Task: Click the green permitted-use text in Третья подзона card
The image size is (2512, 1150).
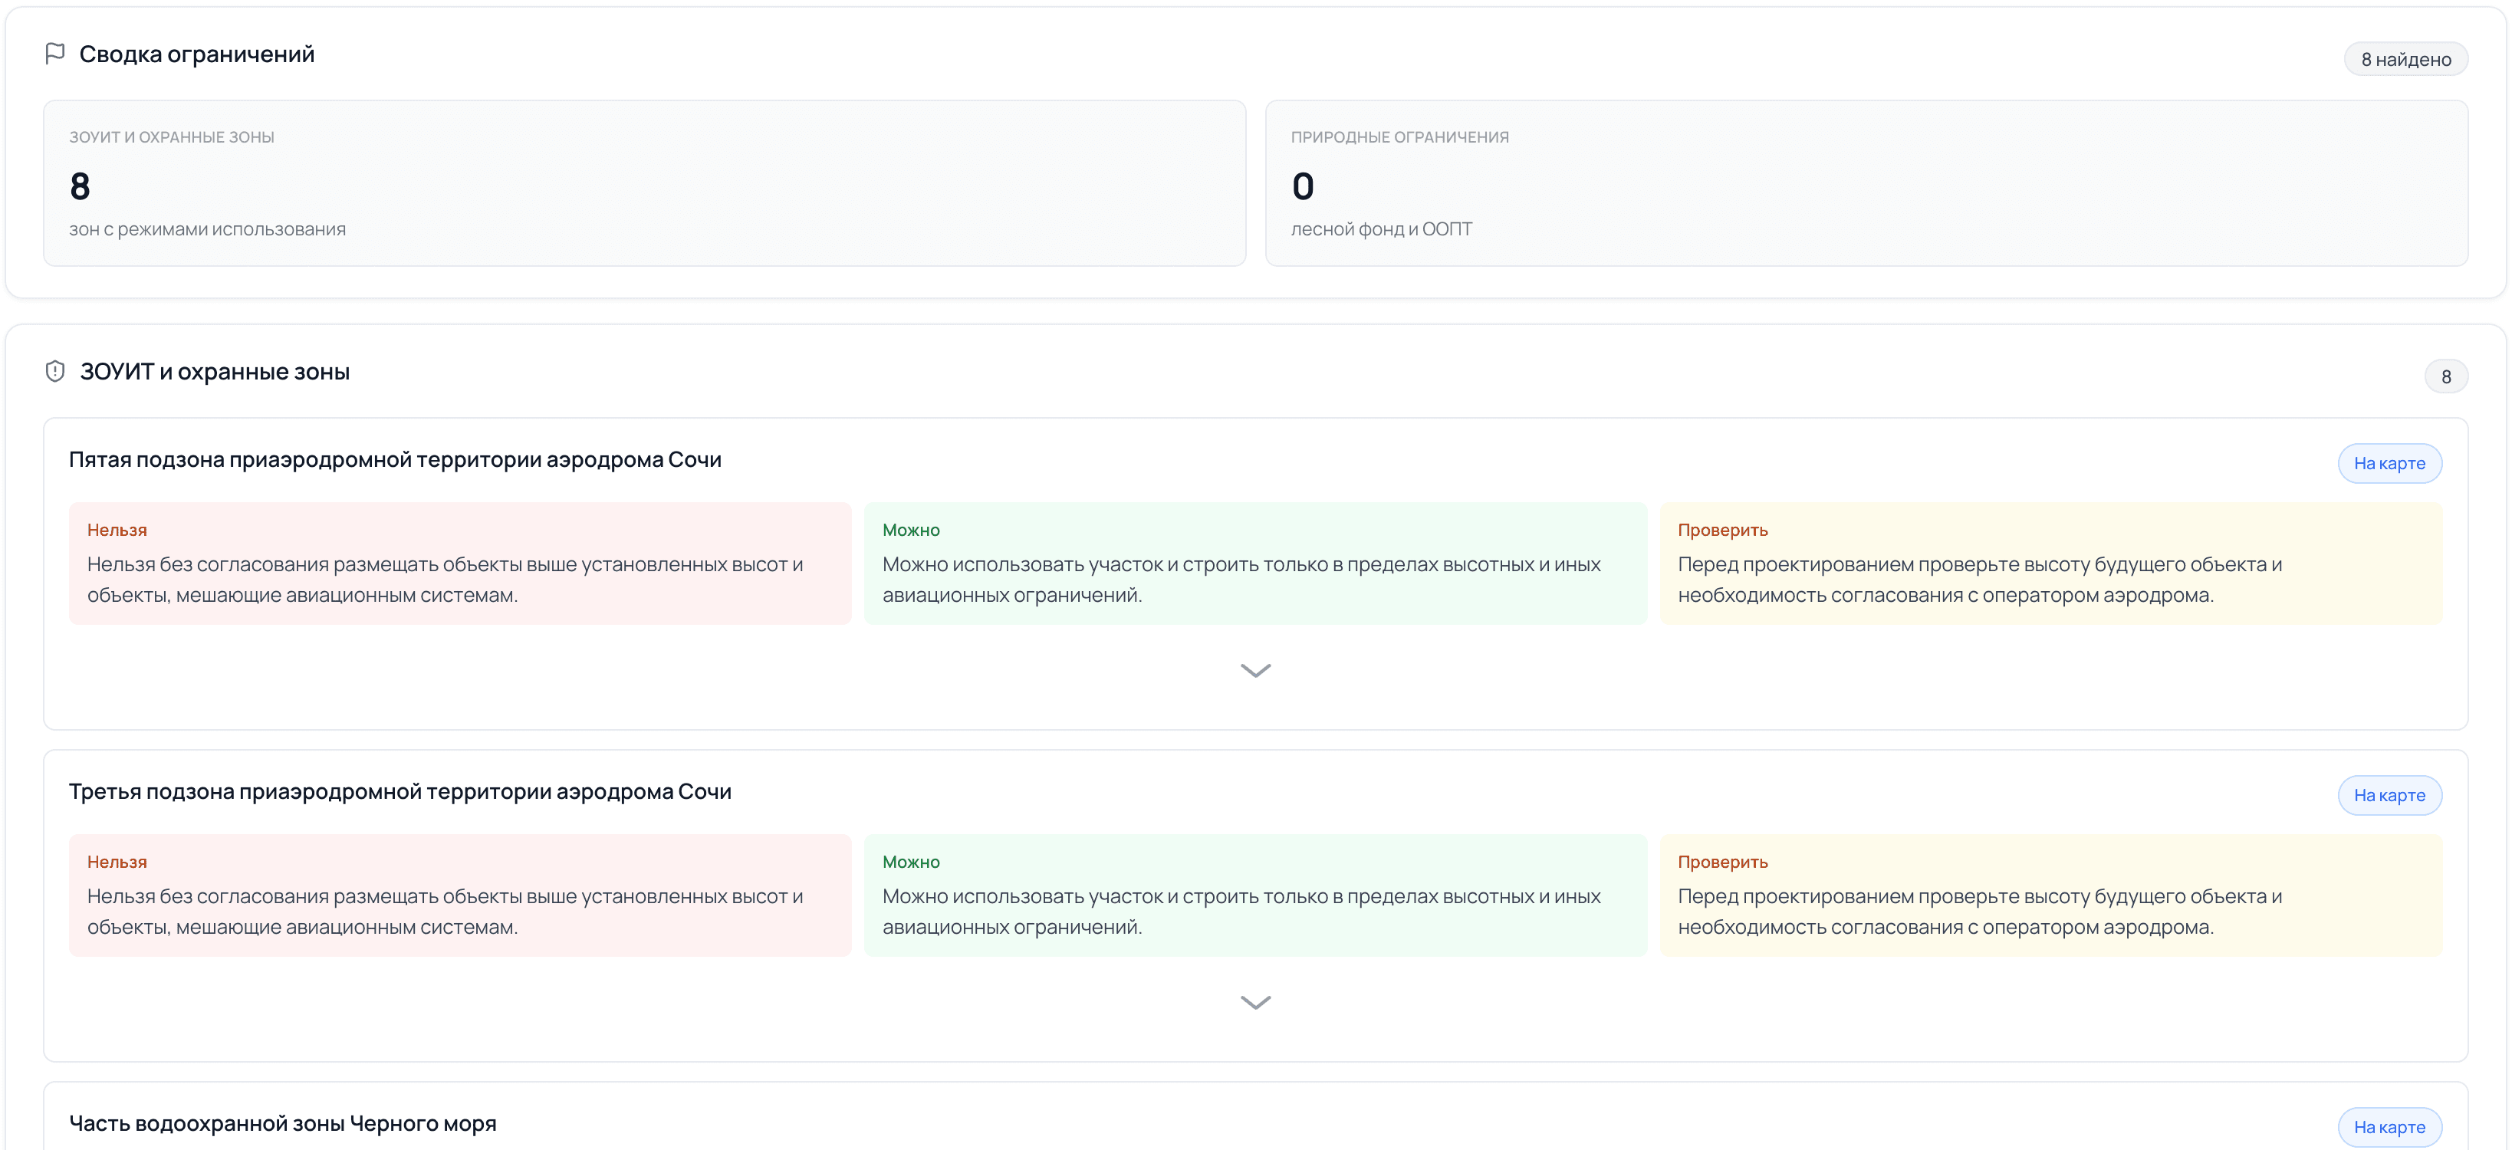Action: coord(1241,911)
